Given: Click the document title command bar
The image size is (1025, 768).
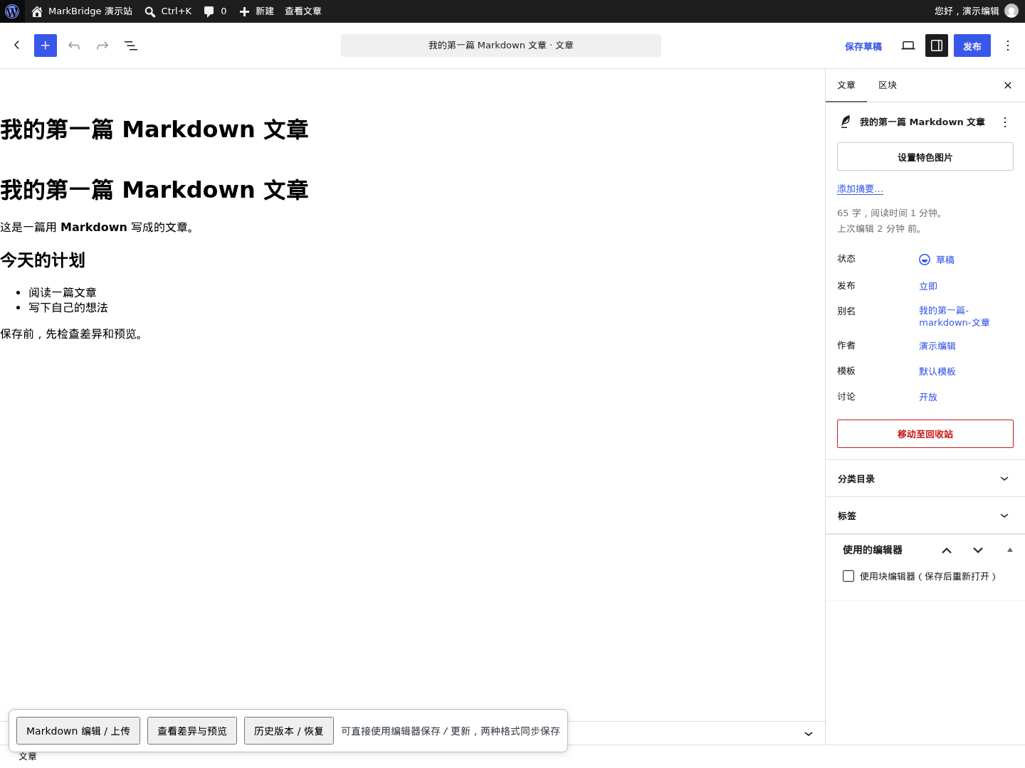Looking at the screenshot, I should (501, 46).
